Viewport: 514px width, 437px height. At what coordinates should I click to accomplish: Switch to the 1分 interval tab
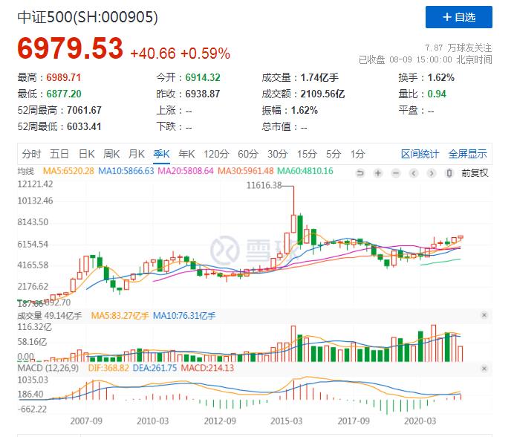click(x=357, y=154)
